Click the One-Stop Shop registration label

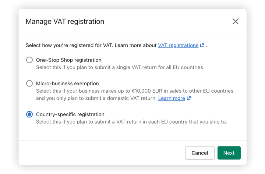click(69, 60)
